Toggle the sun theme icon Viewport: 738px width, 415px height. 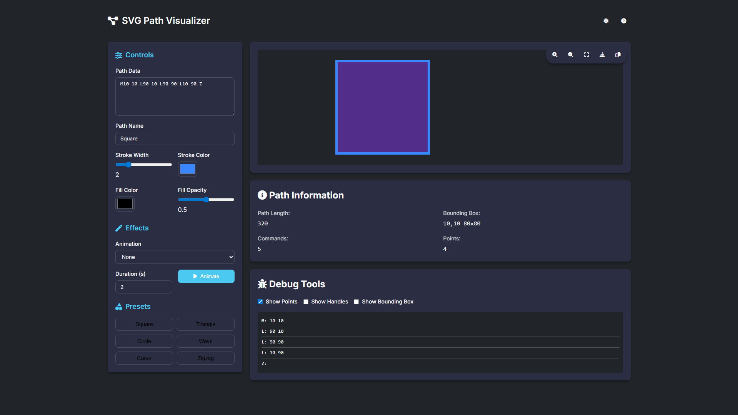606,21
